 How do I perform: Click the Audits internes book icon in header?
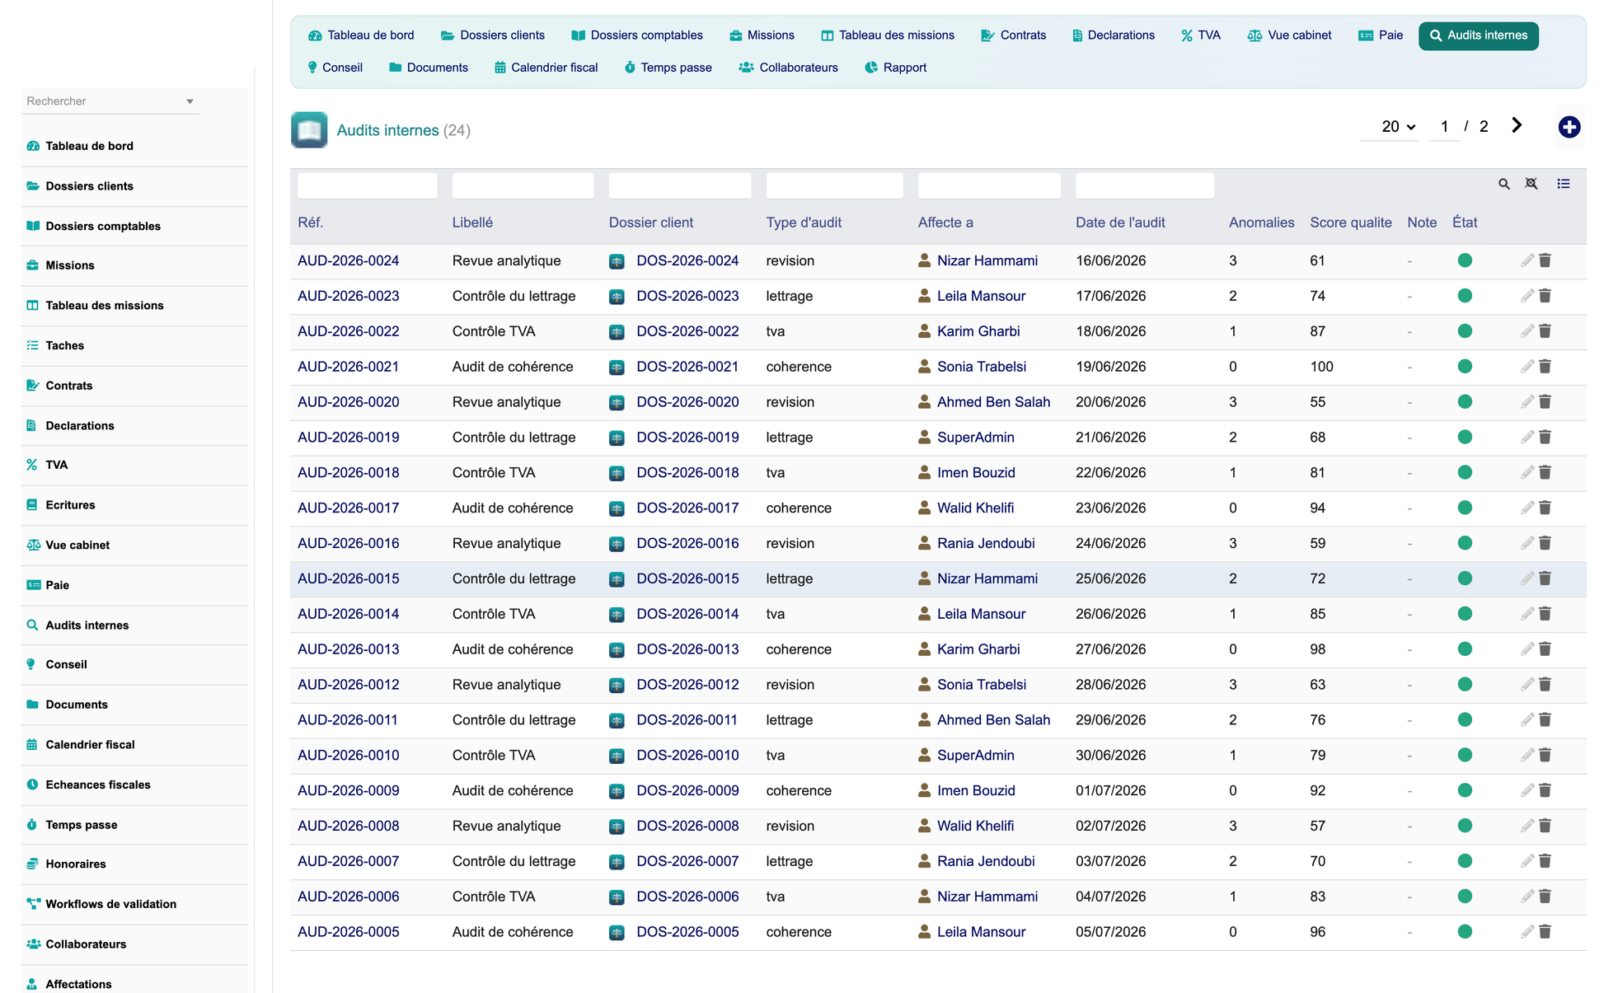pos(309,130)
